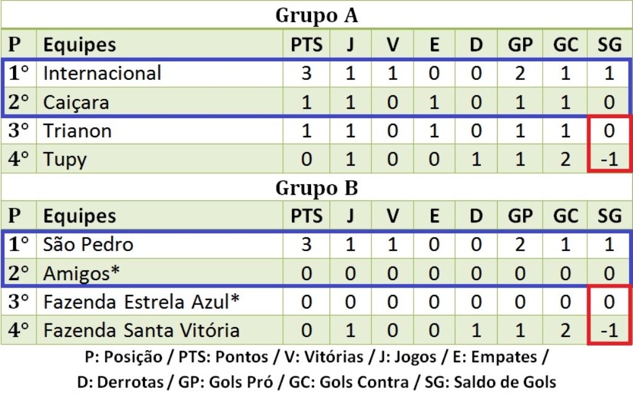
Task: Click Fazenda Estrela Azul* team name
Action: click(142, 302)
